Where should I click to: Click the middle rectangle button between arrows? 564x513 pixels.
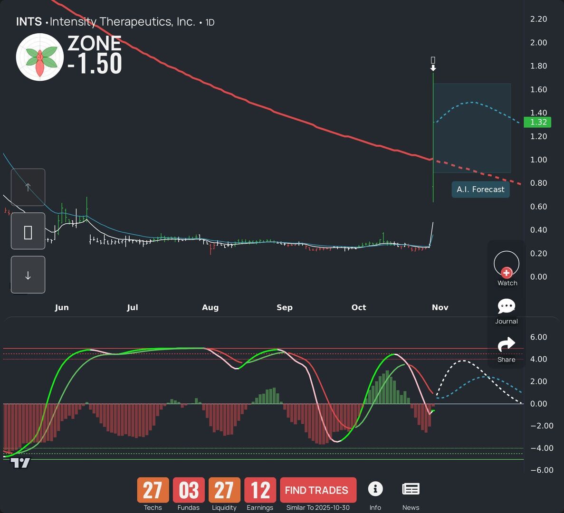click(28, 231)
